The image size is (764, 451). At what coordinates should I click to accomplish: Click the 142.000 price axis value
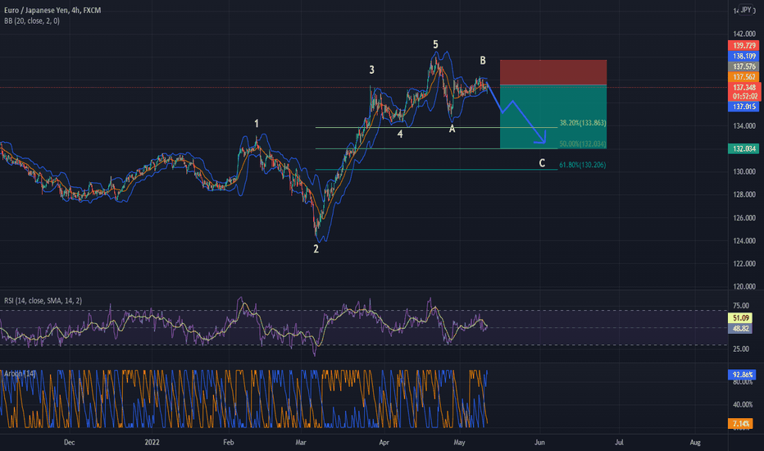(744, 34)
